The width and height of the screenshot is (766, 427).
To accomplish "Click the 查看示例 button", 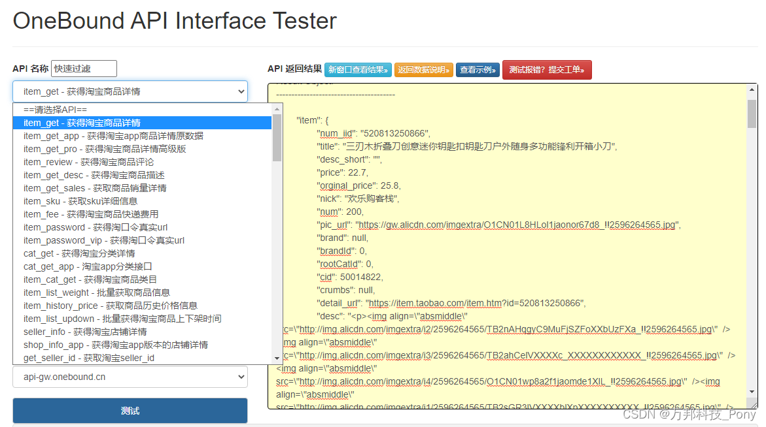I will [478, 70].
